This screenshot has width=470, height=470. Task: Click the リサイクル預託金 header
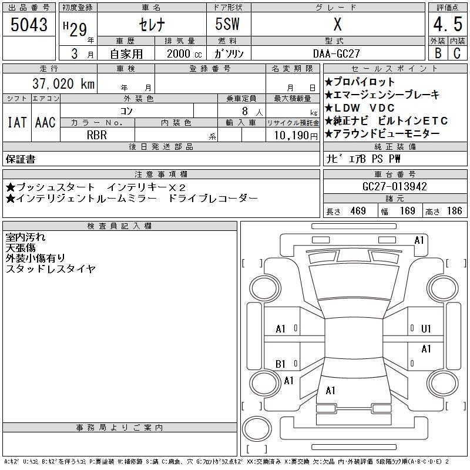coord(293,123)
